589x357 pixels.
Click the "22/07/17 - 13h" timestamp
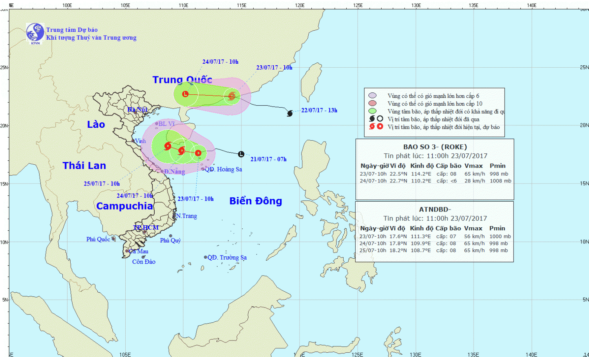(x=319, y=110)
